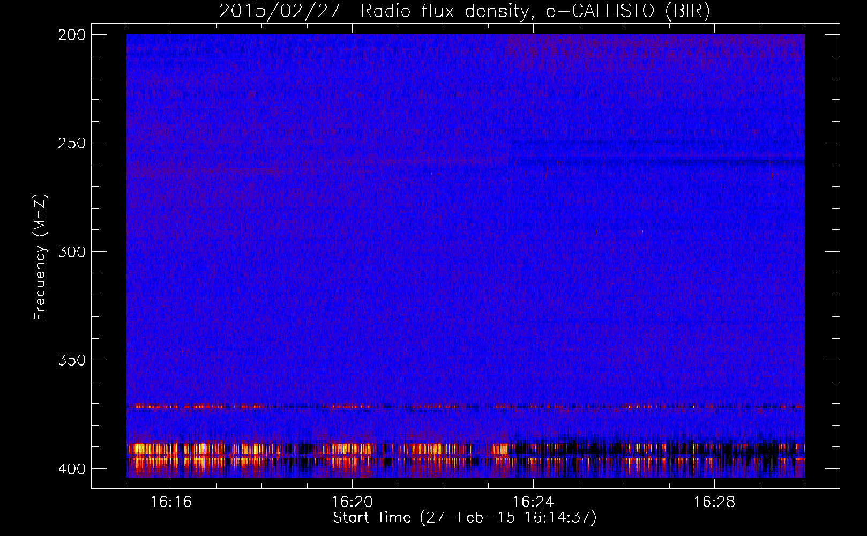Select the '200' frequency axis label
867x536 pixels.
[x=72, y=35]
